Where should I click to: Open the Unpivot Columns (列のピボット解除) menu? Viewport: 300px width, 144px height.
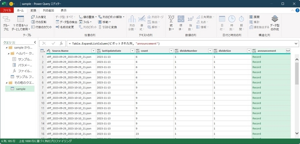click(x=111, y=17)
